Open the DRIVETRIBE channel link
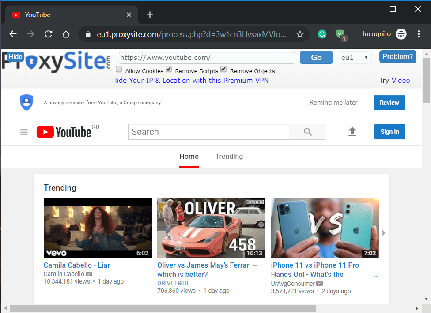The height and width of the screenshot is (313, 431). [x=174, y=283]
